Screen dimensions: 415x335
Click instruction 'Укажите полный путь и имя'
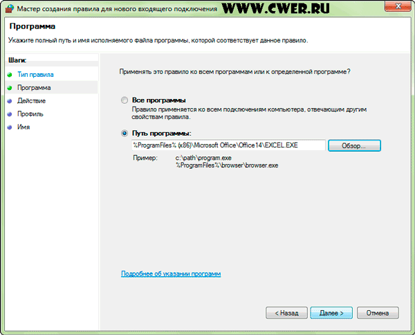pyautogui.click(x=158, y=41)
